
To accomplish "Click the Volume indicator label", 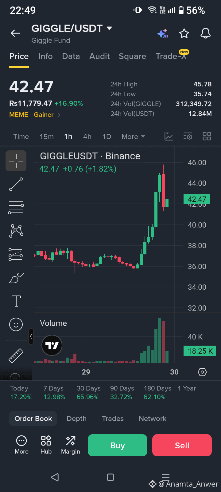I will (x=53, y=323).
